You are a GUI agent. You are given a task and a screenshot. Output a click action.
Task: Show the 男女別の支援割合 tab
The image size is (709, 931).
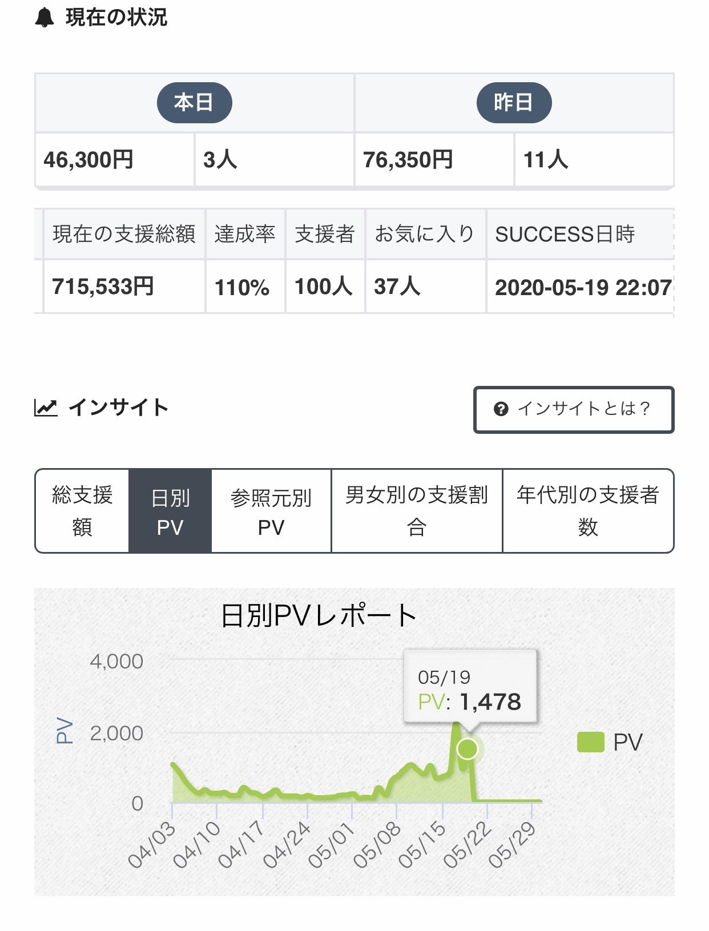[417, 511]
